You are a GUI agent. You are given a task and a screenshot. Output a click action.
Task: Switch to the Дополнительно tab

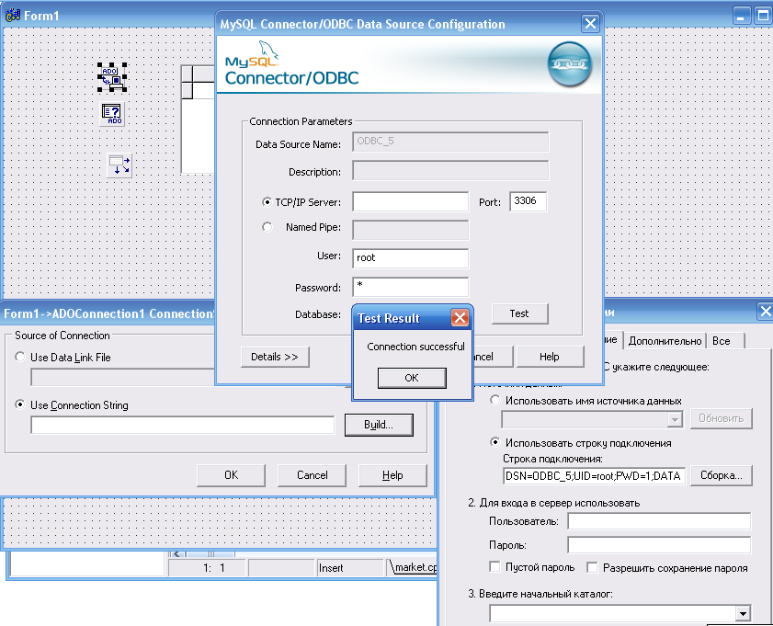coord(665,341)
